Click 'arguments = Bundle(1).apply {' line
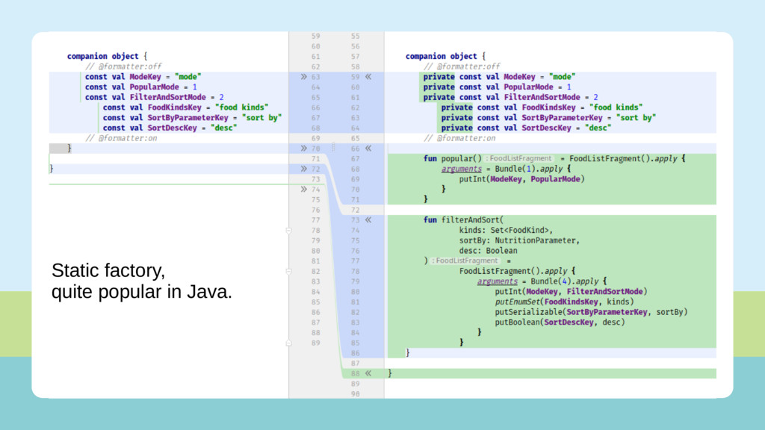 506,169
